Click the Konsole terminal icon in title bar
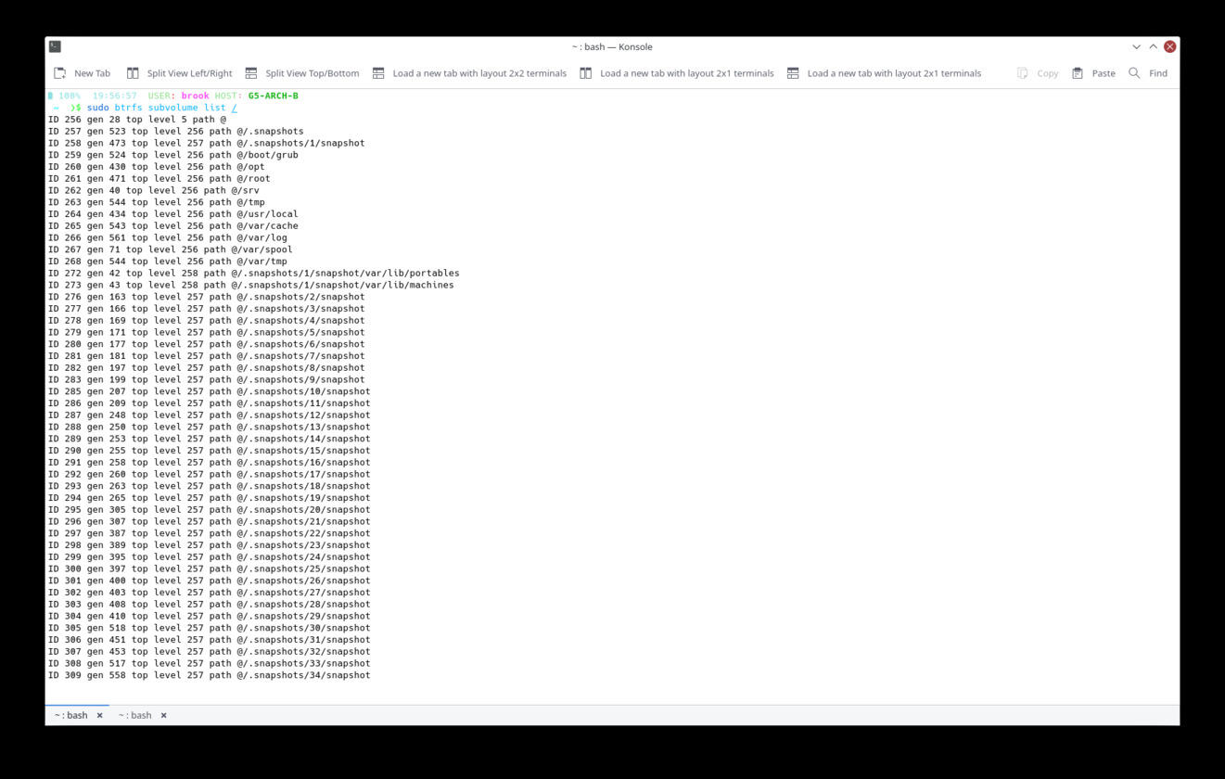Screen dimensions: 1225x779 click(55, 46)
